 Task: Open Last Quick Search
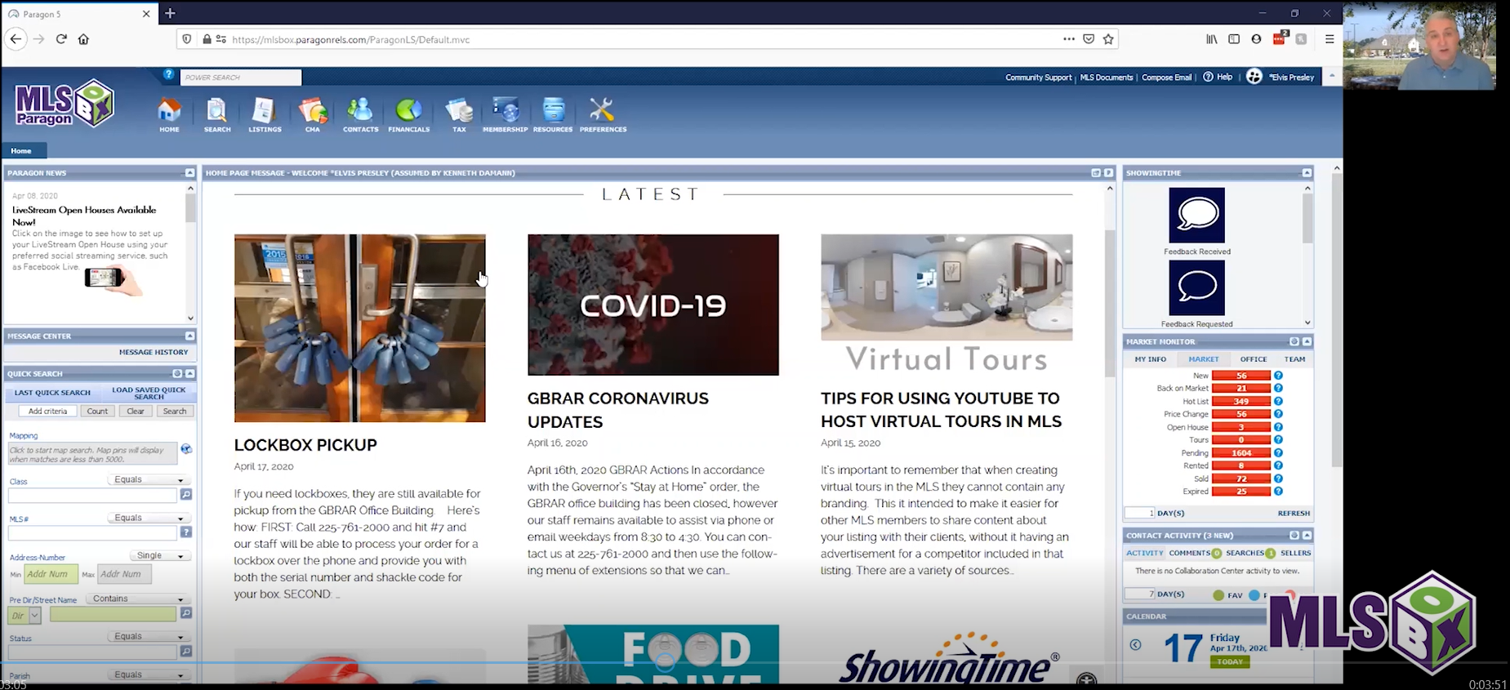tap(52, 393)
